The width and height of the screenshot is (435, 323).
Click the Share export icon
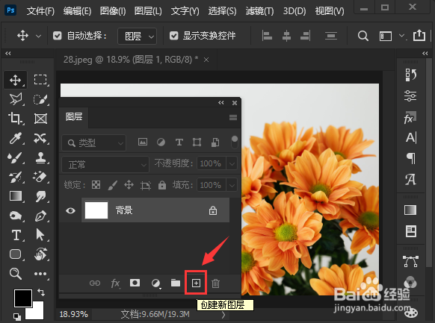tap(419, 35)
